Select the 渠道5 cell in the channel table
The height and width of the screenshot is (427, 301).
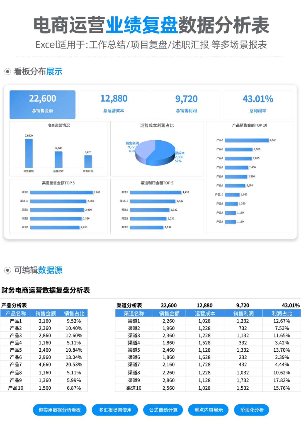click(x=134, y=350)
